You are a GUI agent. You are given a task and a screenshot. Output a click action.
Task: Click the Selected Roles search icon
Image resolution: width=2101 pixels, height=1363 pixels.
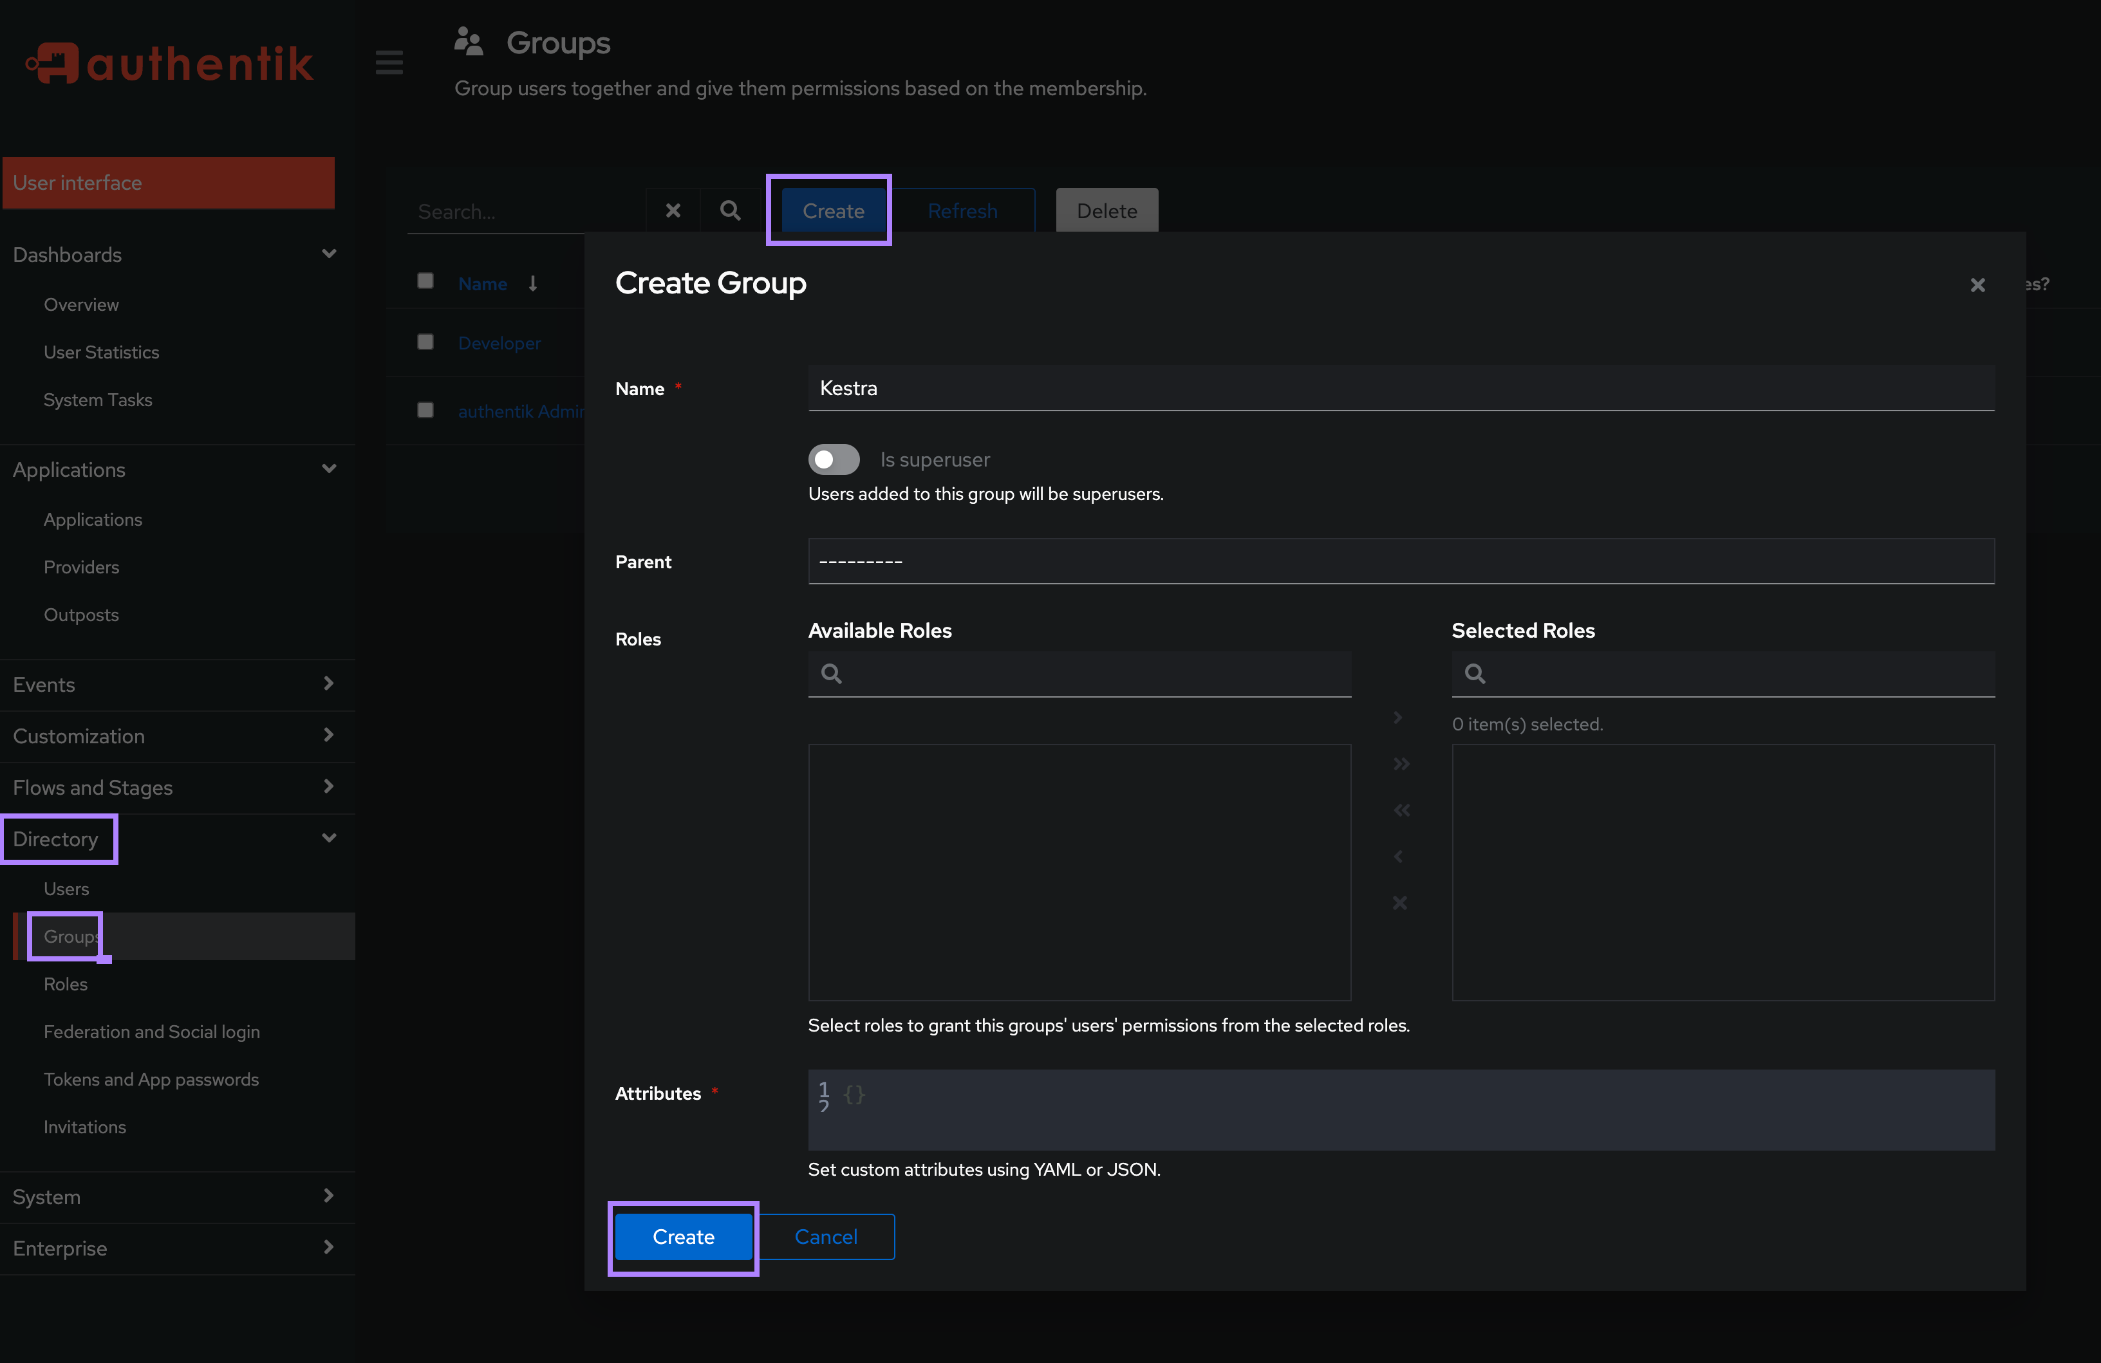click(x=1475, y=674)
